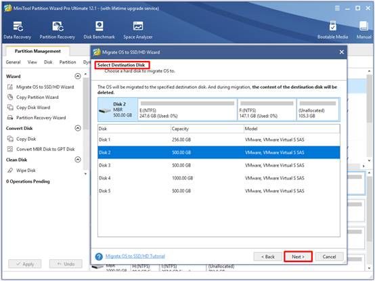
Task: Click the Next button
Action: coord(298,257)
